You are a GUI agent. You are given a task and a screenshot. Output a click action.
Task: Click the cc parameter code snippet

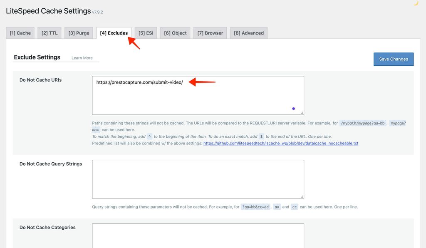tap(295, 207)
